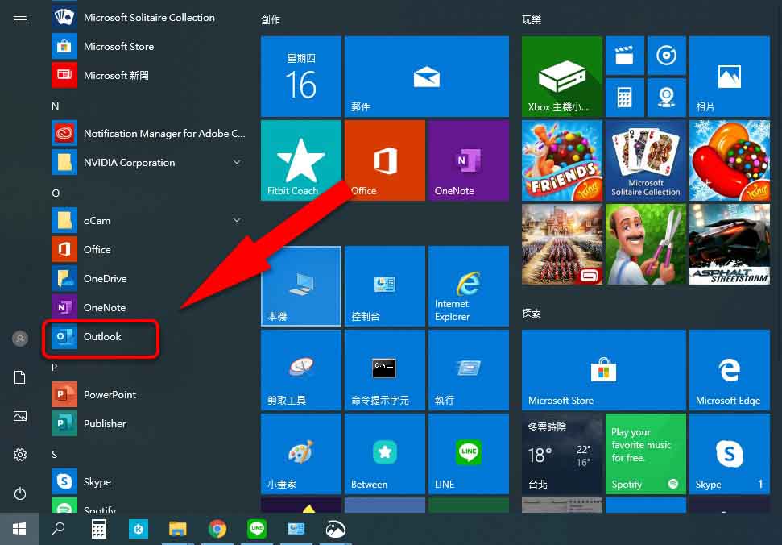
Task: Open the purple OneNote tile
Action: point(468,160)
